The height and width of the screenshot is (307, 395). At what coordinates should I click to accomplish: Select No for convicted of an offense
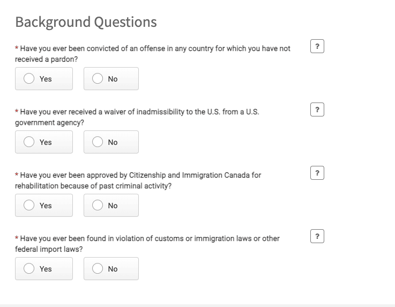(111, 79)
